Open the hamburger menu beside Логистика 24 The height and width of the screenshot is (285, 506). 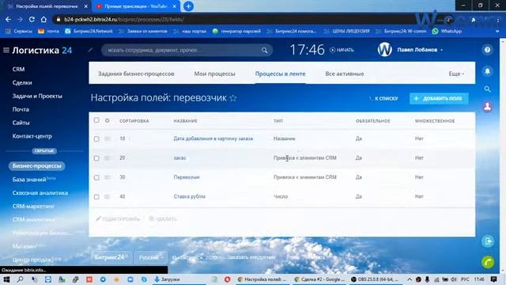[6, 50]
